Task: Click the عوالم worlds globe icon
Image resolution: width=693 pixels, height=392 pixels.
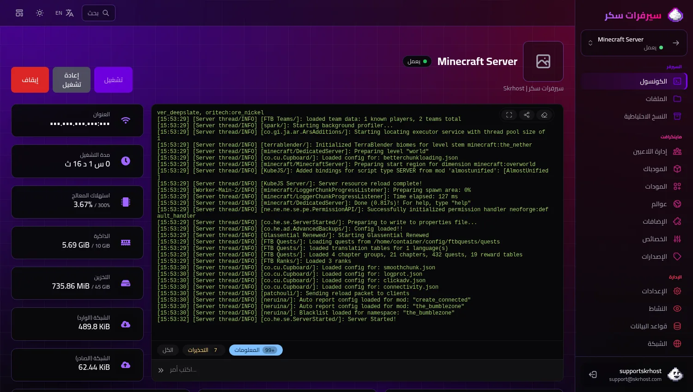Action: (677, 204)
